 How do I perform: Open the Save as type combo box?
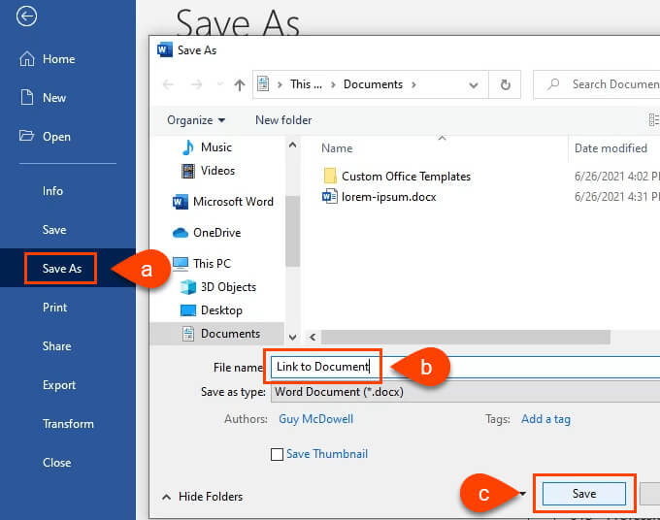[x=465, y=392]
